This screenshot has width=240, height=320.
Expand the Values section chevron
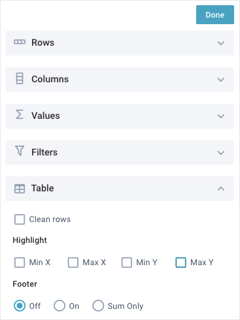click(221, 116)
